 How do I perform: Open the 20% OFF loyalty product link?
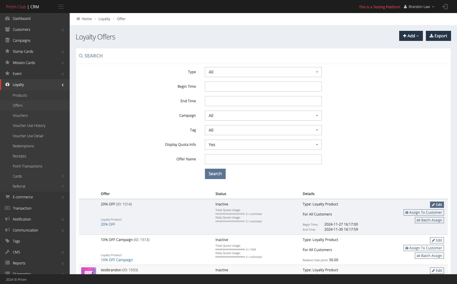[108, 224]
